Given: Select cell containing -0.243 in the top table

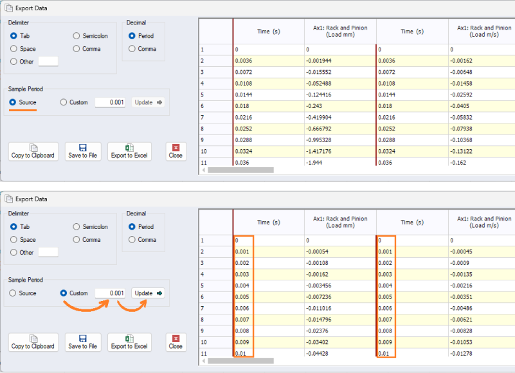Looking at the screenshot, I should pos(339,106).
